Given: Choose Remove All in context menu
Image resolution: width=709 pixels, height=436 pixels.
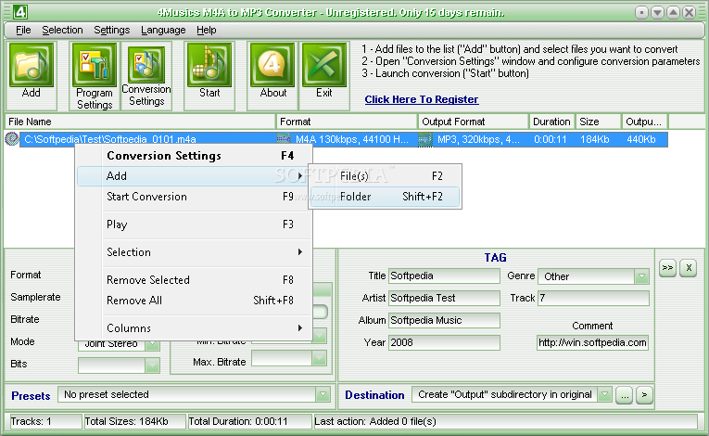Looking at the screenshot, I should pos(195,301).
